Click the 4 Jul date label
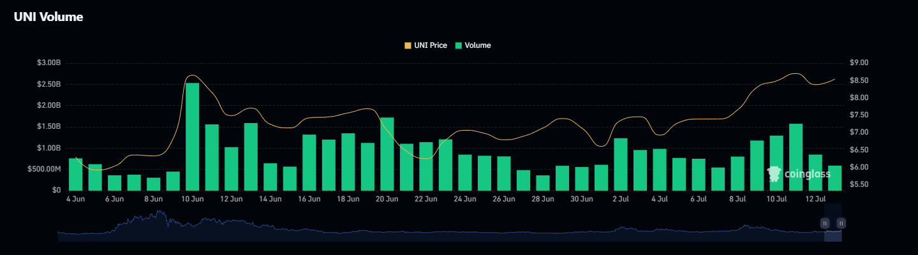 660,199
